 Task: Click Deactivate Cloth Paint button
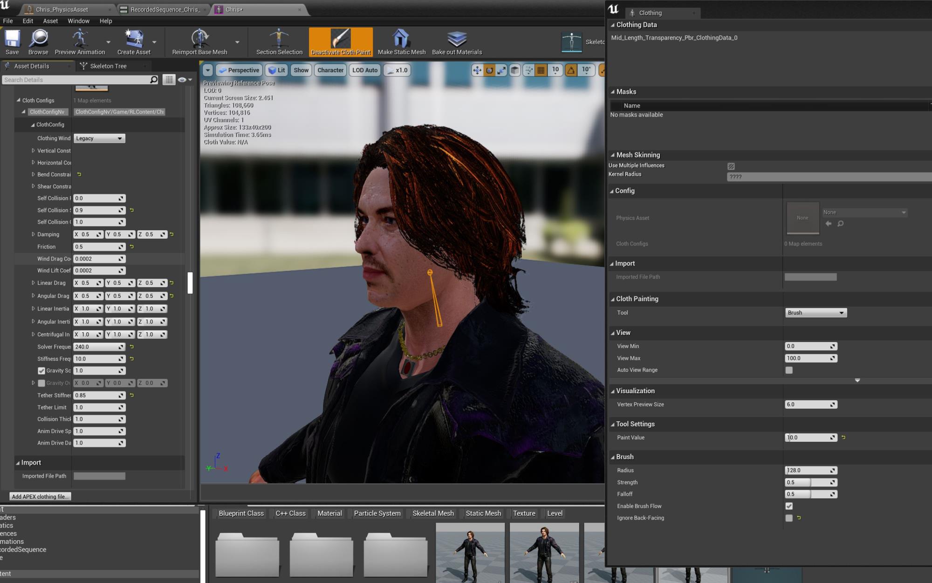click(341, 42)
